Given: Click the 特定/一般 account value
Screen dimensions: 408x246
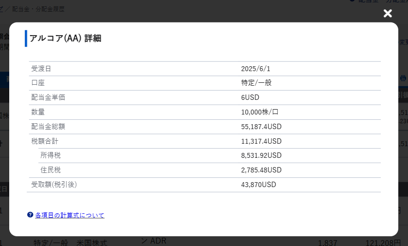Looking at the screenshot, I should coord(256,83).
